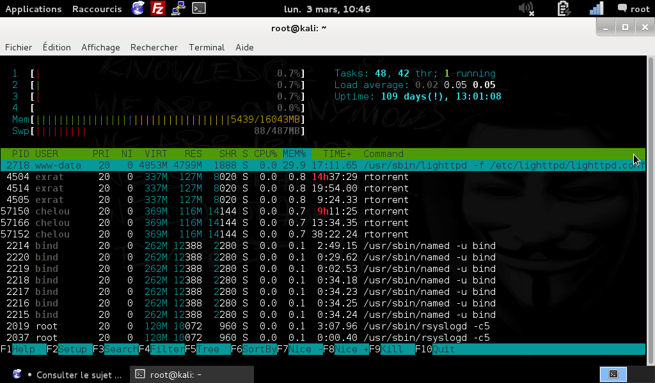Viewport: 655px width, 383px height.
Task: Click the muted volume icon
Action: [x=525, y=9]
